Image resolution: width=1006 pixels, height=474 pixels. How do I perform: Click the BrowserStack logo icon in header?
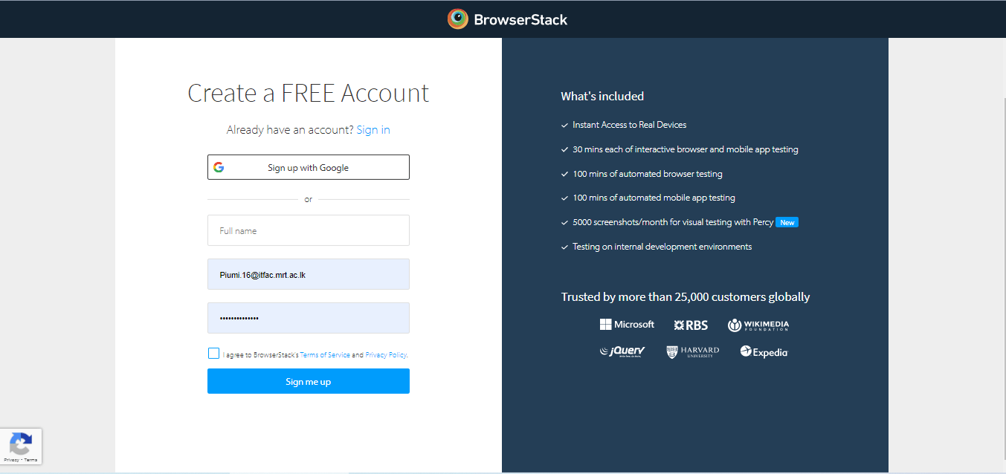tap(457, 19)
